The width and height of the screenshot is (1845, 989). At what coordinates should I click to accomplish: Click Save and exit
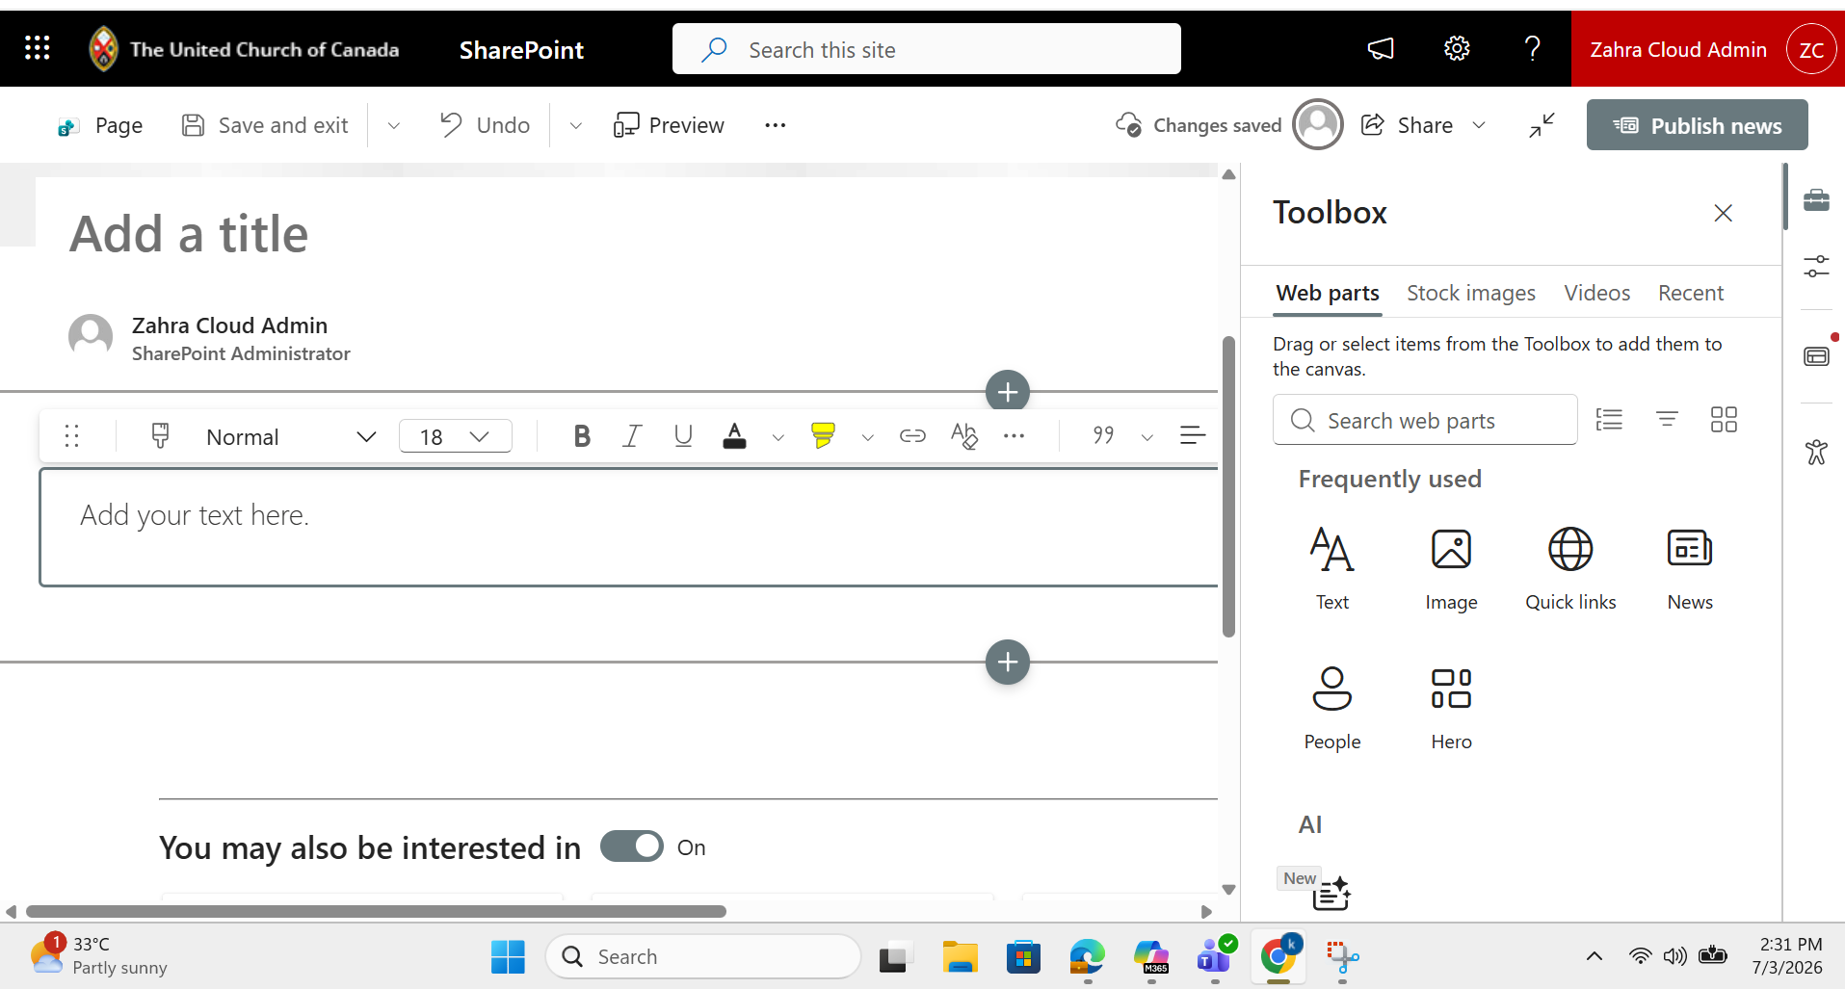pyautogui.click(x=265, y=125)
